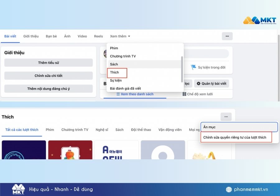Click Thêm tiểu sử button

[49, 63]
